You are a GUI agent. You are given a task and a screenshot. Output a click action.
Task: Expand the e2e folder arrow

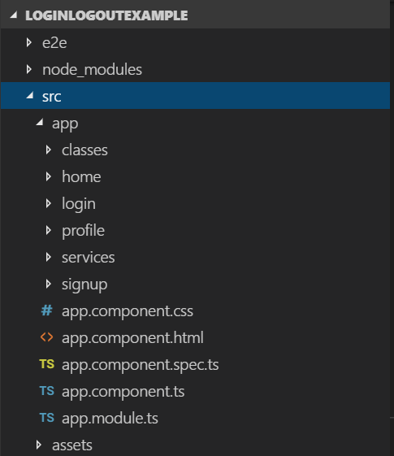pos(28,42)
